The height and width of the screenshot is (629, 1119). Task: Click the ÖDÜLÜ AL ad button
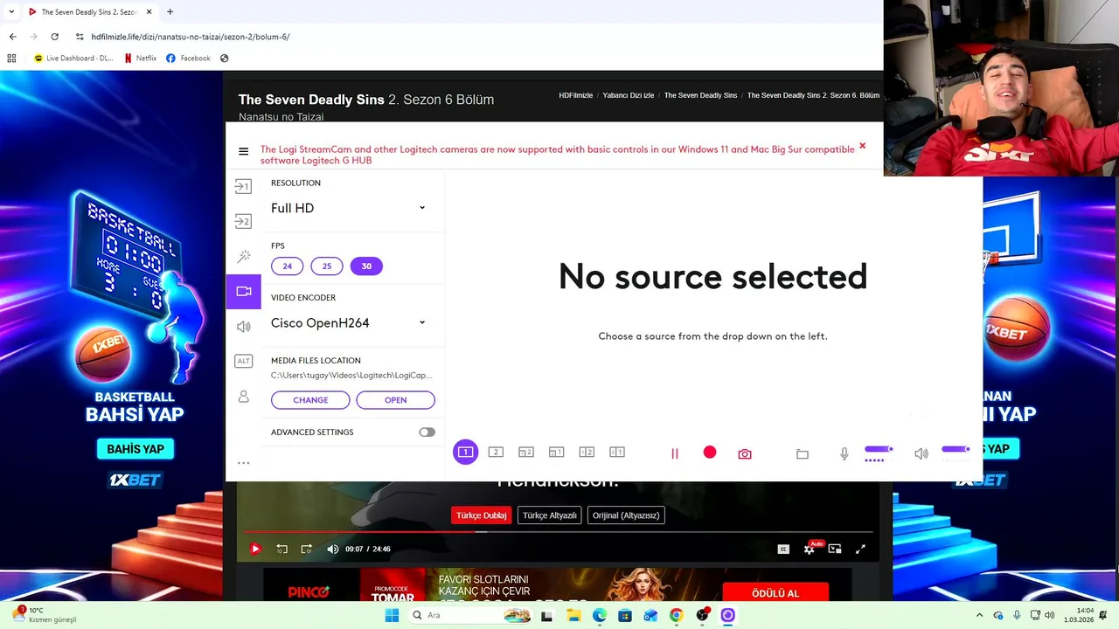(775, 593)
